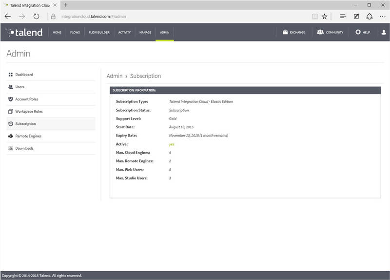Refresh the page with reload icon
This screenshot has width=390, height=280.
pyautogui.click(x=36, y=17)
